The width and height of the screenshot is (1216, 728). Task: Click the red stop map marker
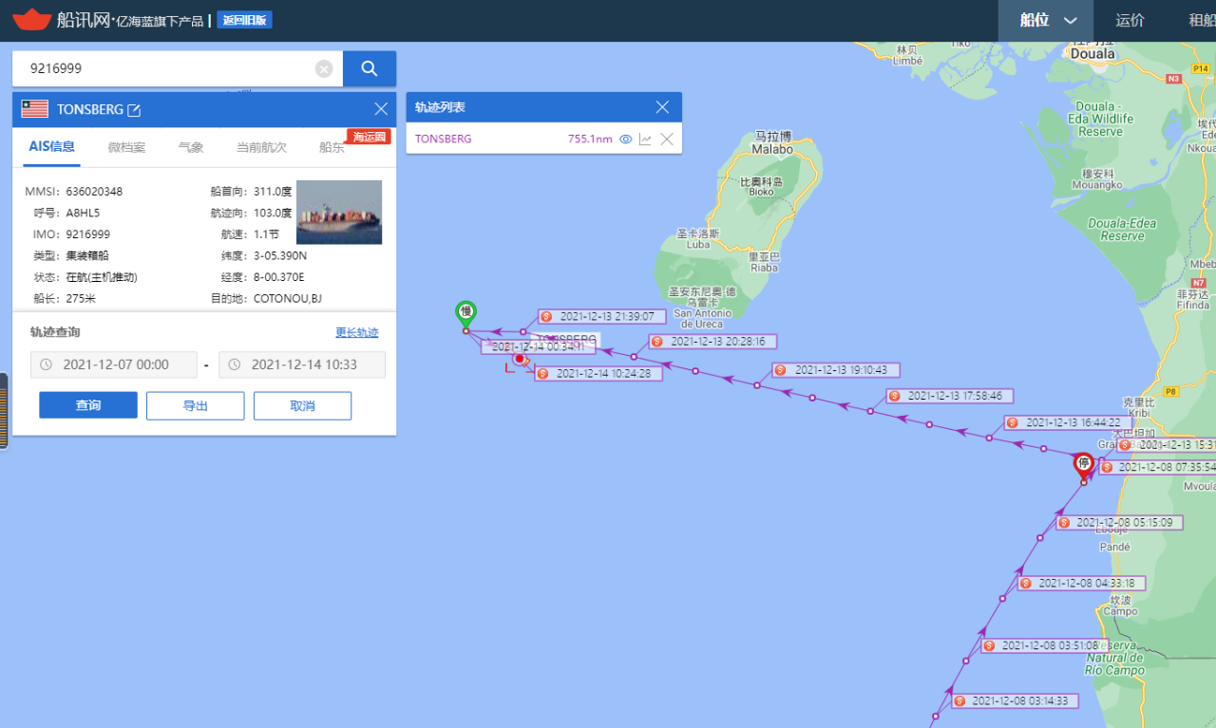coord(1083,465)
